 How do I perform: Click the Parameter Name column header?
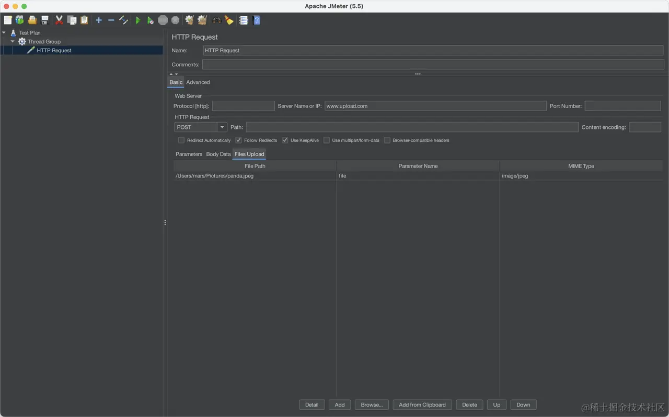418,166
